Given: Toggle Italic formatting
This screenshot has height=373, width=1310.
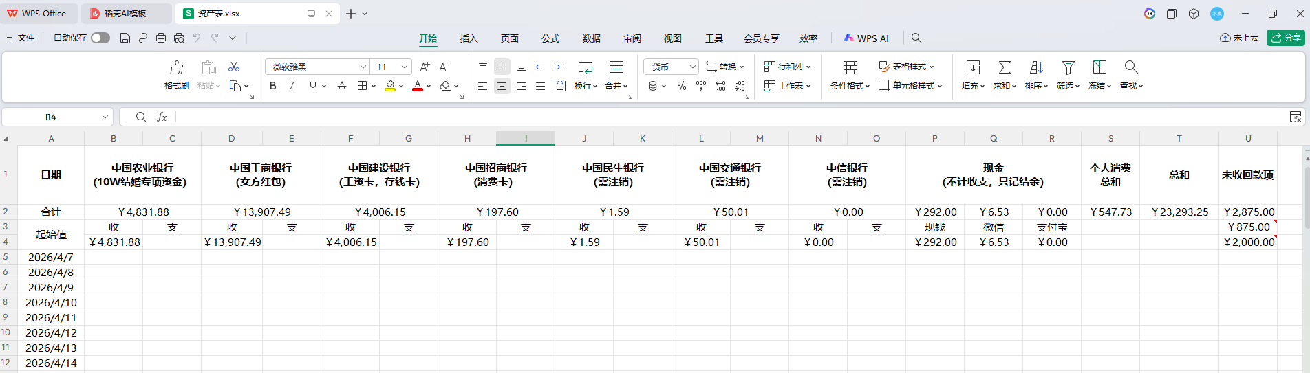Looking at the screenshot, I should point(292,86).
